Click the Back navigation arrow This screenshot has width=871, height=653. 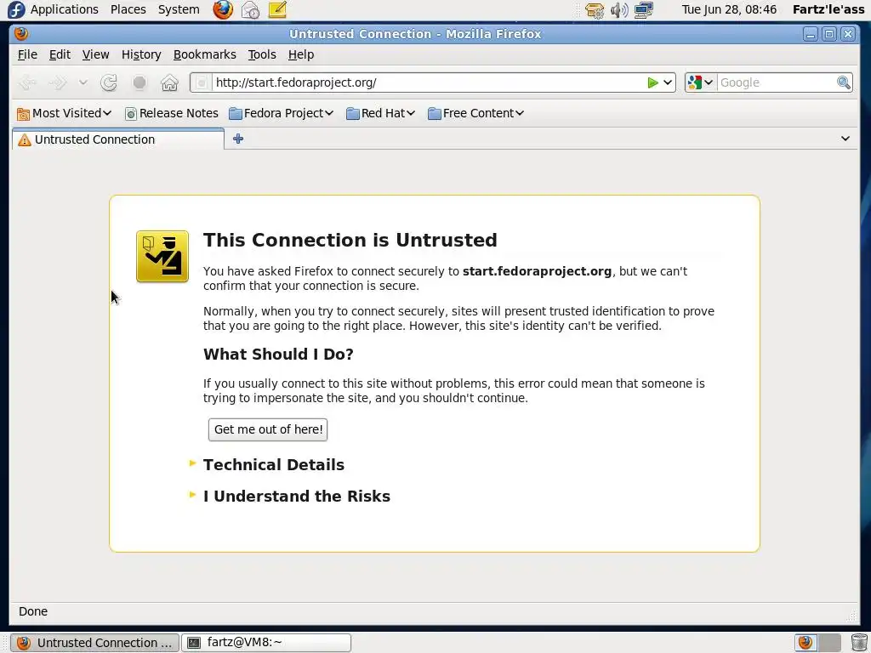click(28, 82)
